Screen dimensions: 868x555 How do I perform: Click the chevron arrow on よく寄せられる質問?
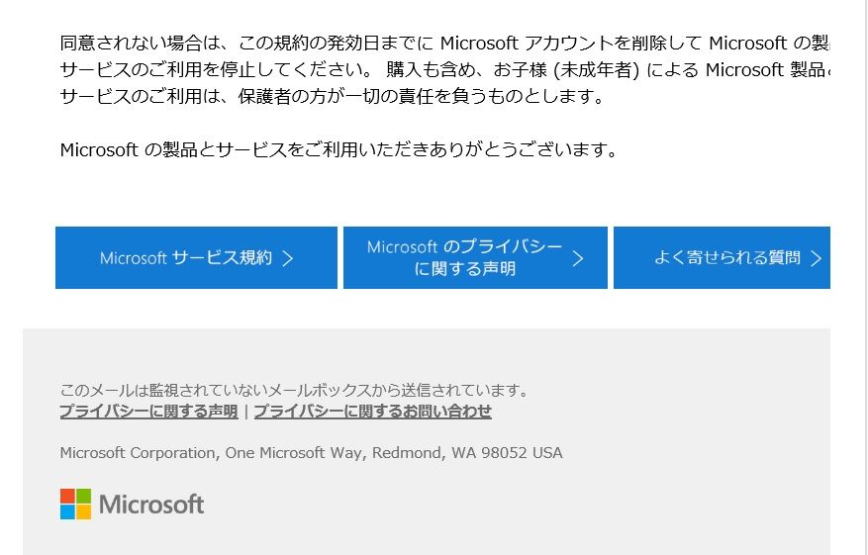[816, 258]
